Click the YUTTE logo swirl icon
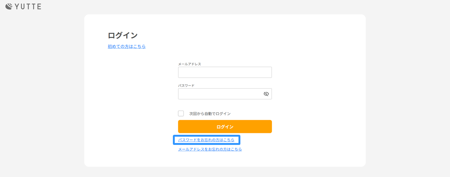The image size is (450, 177). (x=9, y=6)
